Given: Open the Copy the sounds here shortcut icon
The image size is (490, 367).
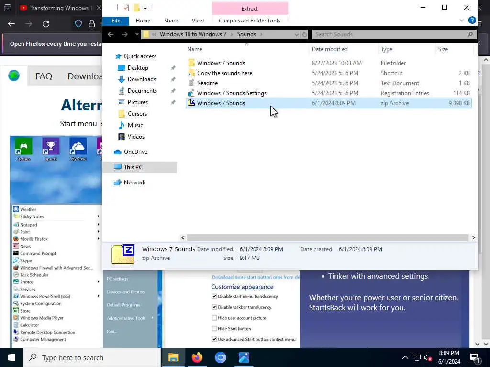Looking at the screenshot, I should 191,73.
